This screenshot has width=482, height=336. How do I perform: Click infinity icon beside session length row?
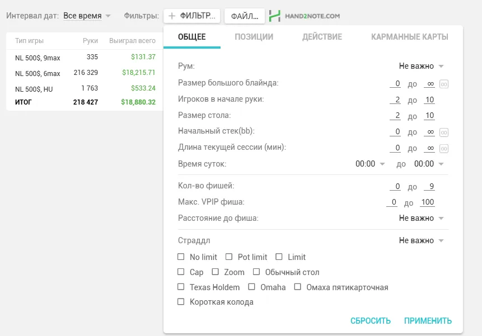(444, 148)
